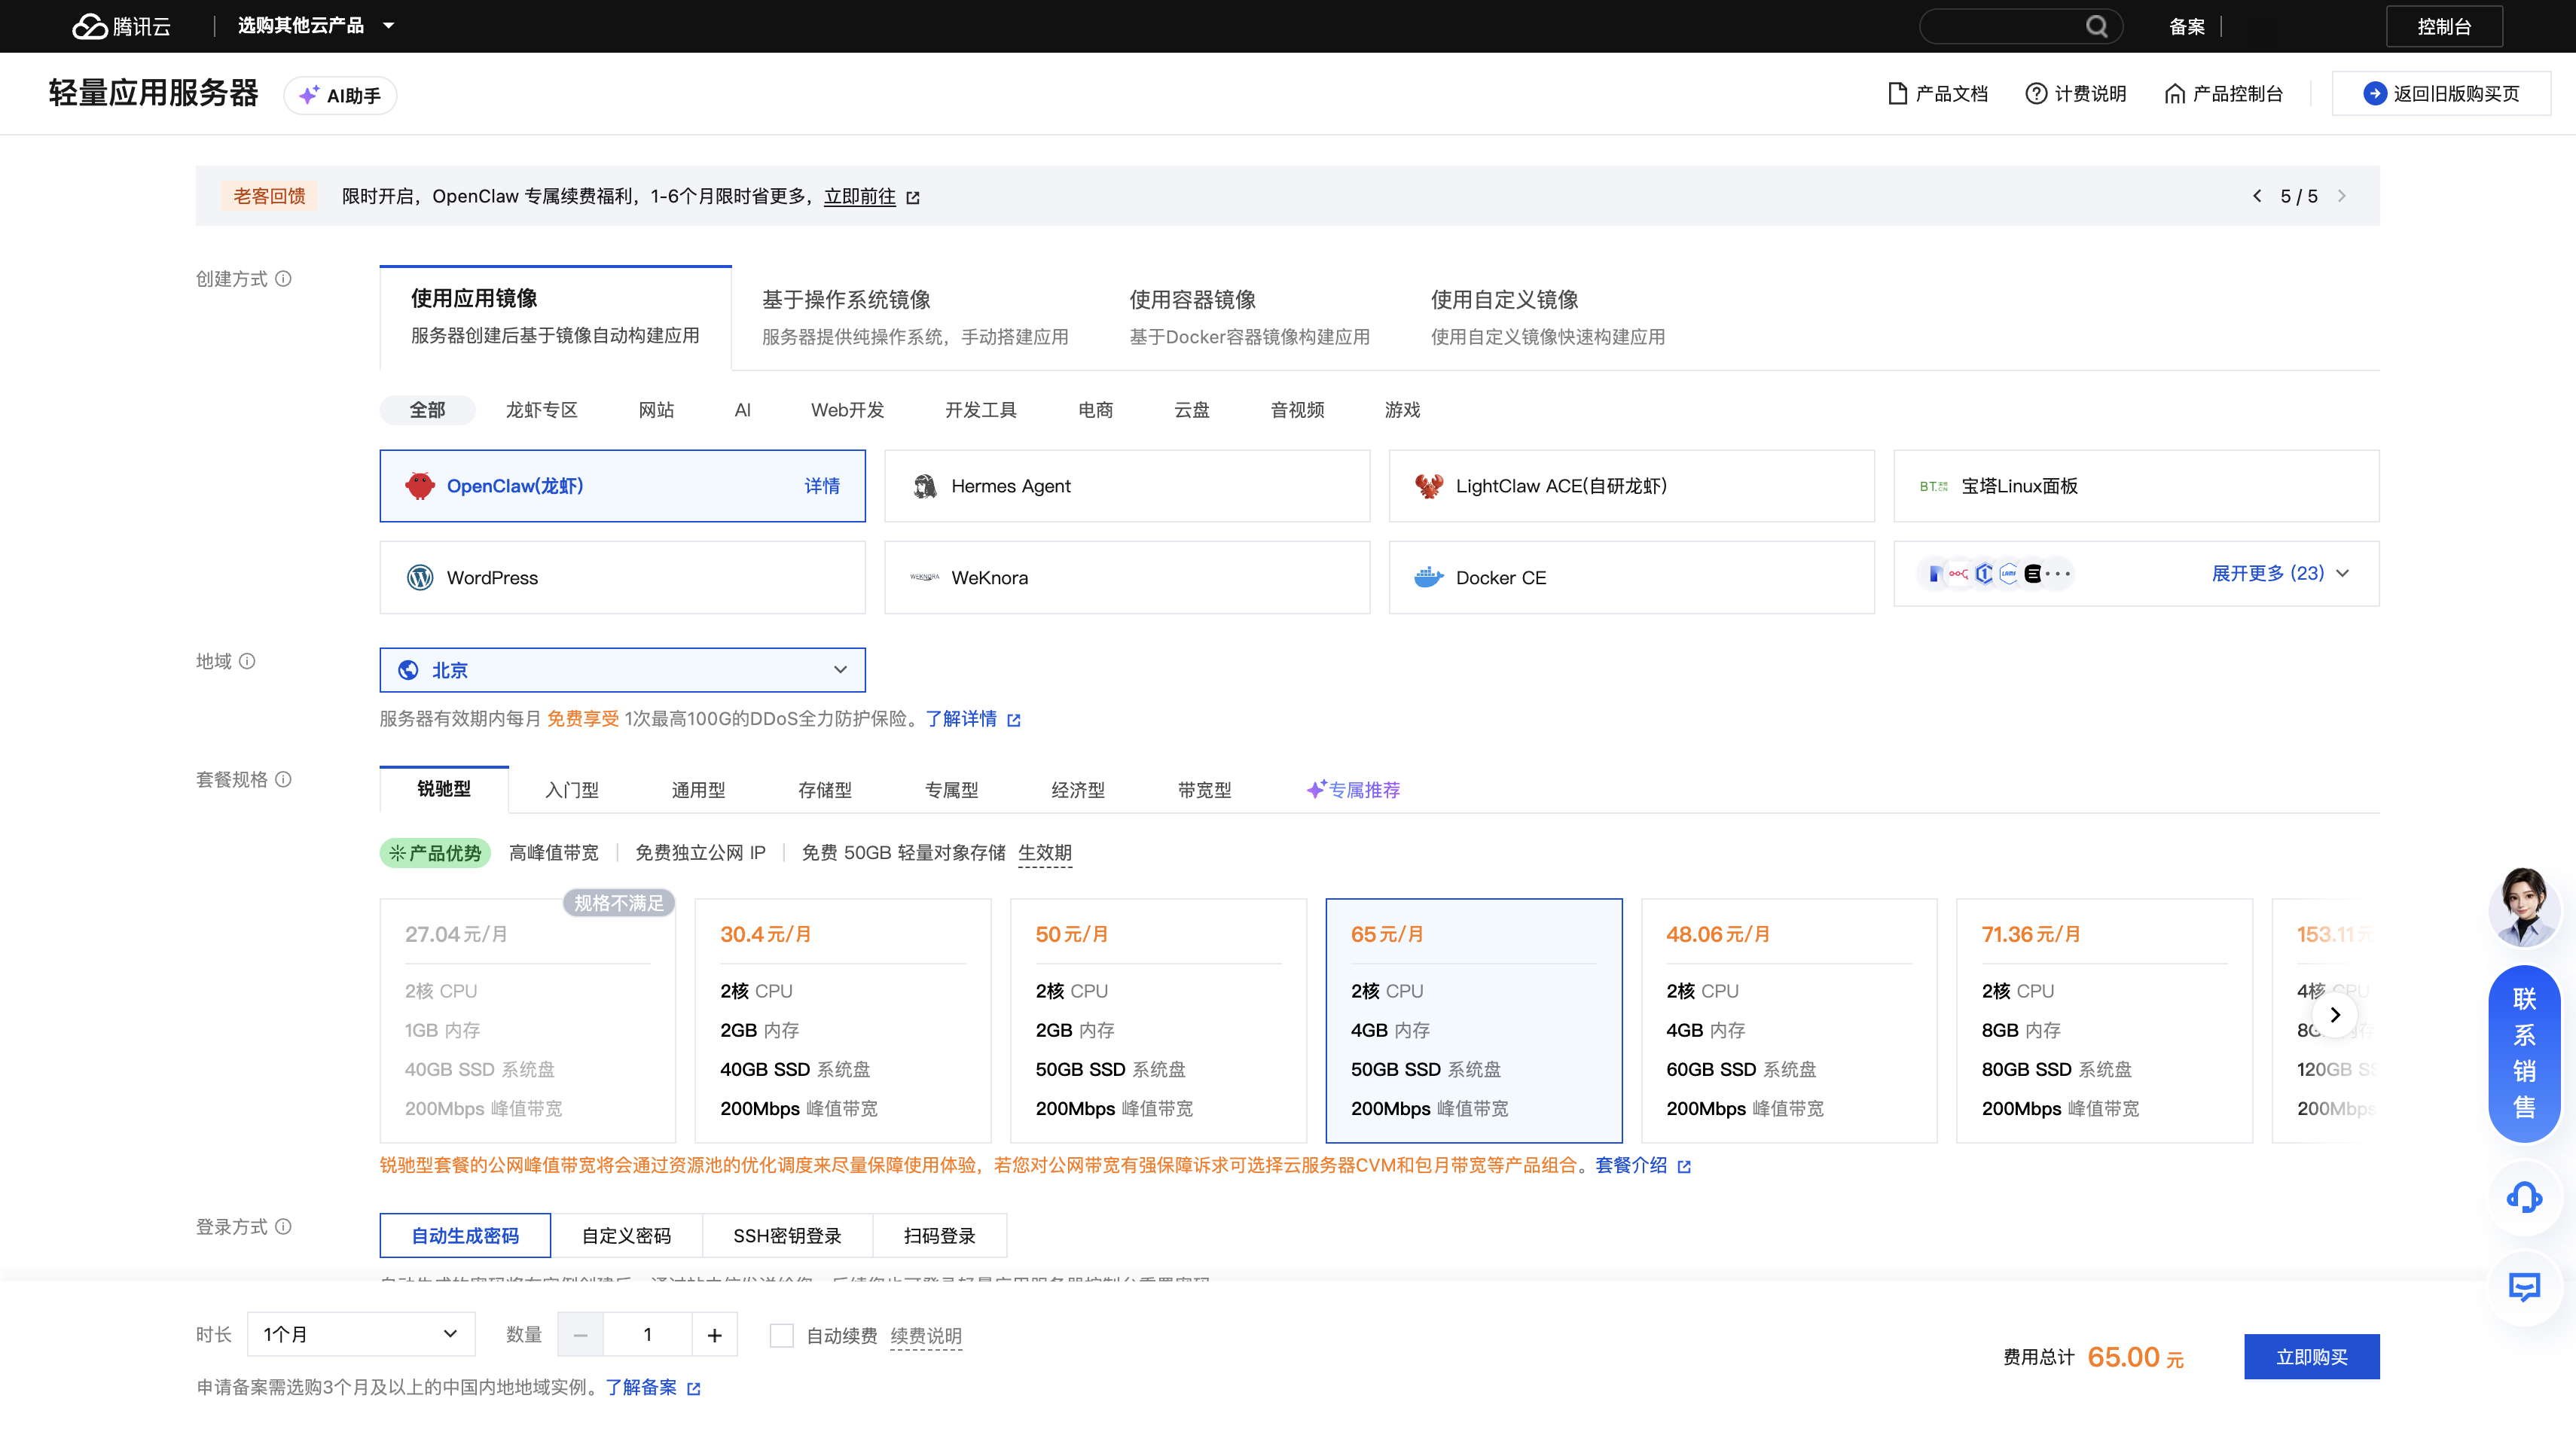
Task: Expand 展开更多 (23) images
Action: [x=2280, y=574]
